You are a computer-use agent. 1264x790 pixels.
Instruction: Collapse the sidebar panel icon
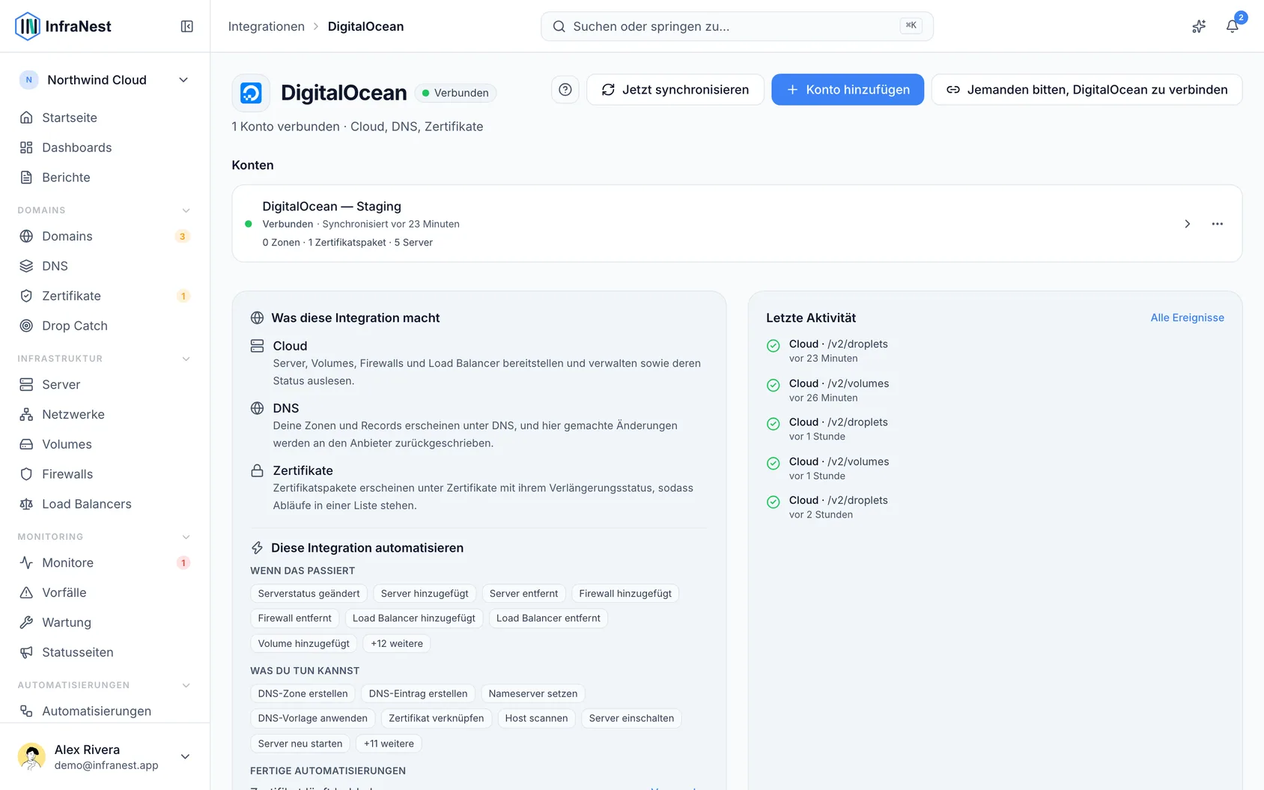(x=187, y=26)
